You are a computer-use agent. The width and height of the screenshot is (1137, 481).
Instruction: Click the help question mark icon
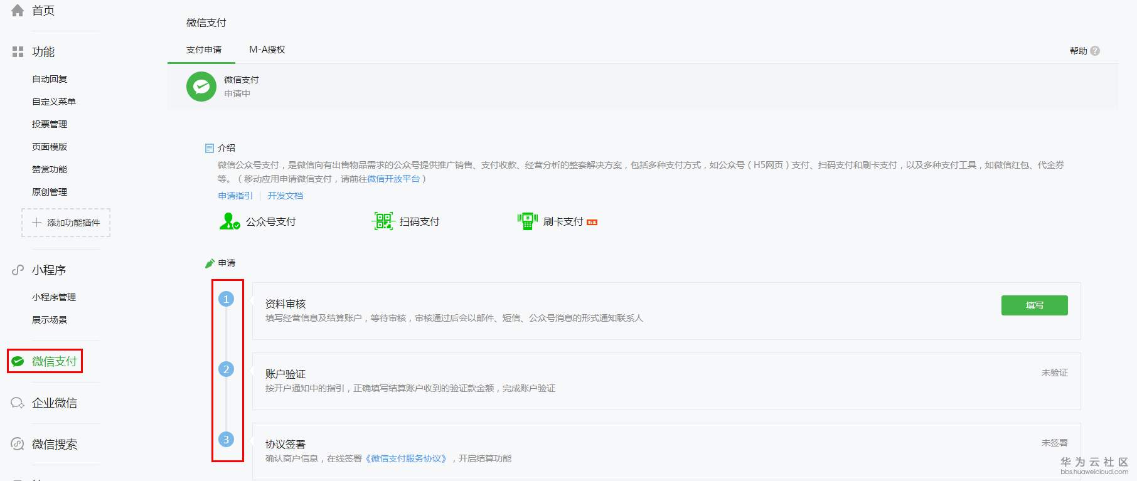[1095, 51]
